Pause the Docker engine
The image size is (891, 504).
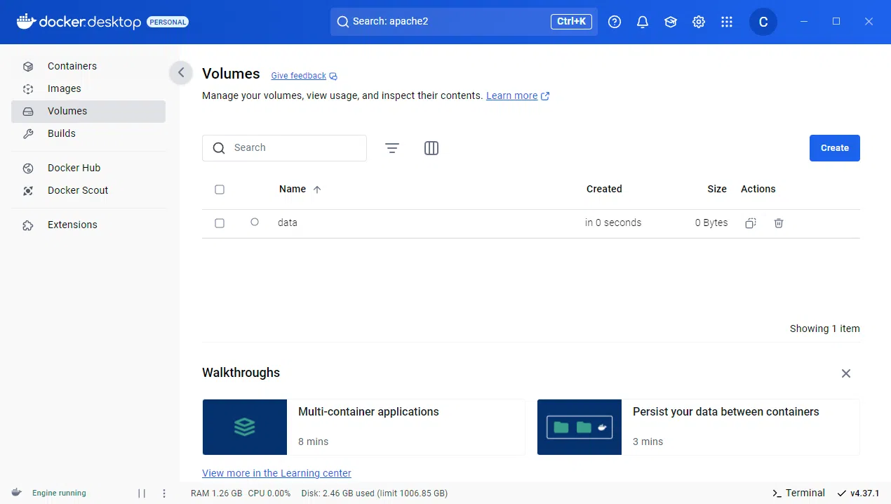[x=141, y=493]
